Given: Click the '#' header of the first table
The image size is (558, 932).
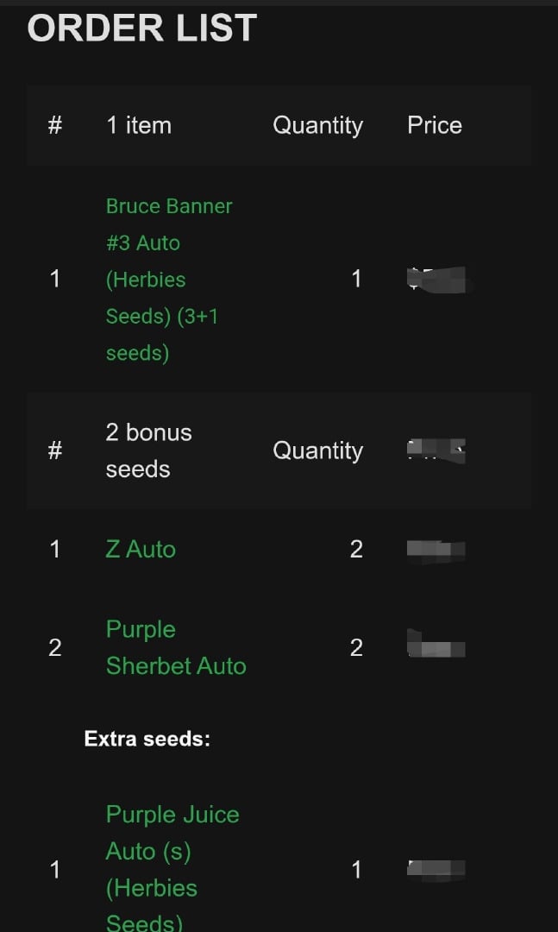Looking at the screenshot, I should tap(54, 125).
